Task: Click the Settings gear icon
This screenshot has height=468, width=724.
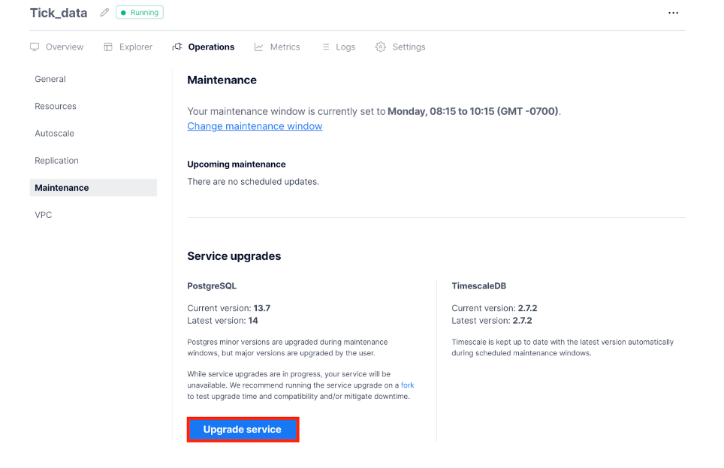Action: pos(381,47)
